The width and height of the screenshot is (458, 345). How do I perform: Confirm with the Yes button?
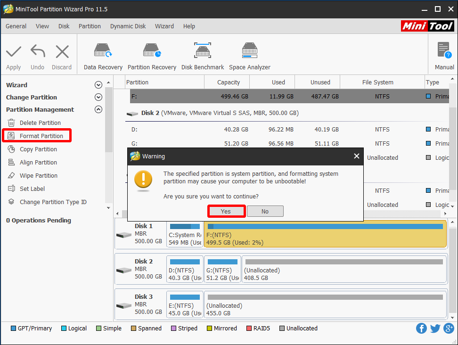click(226, 211)
